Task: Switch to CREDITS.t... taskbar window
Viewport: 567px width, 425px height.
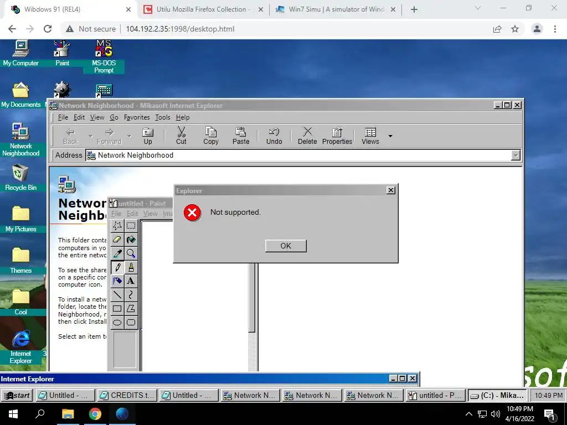Action: click(127, 395)
